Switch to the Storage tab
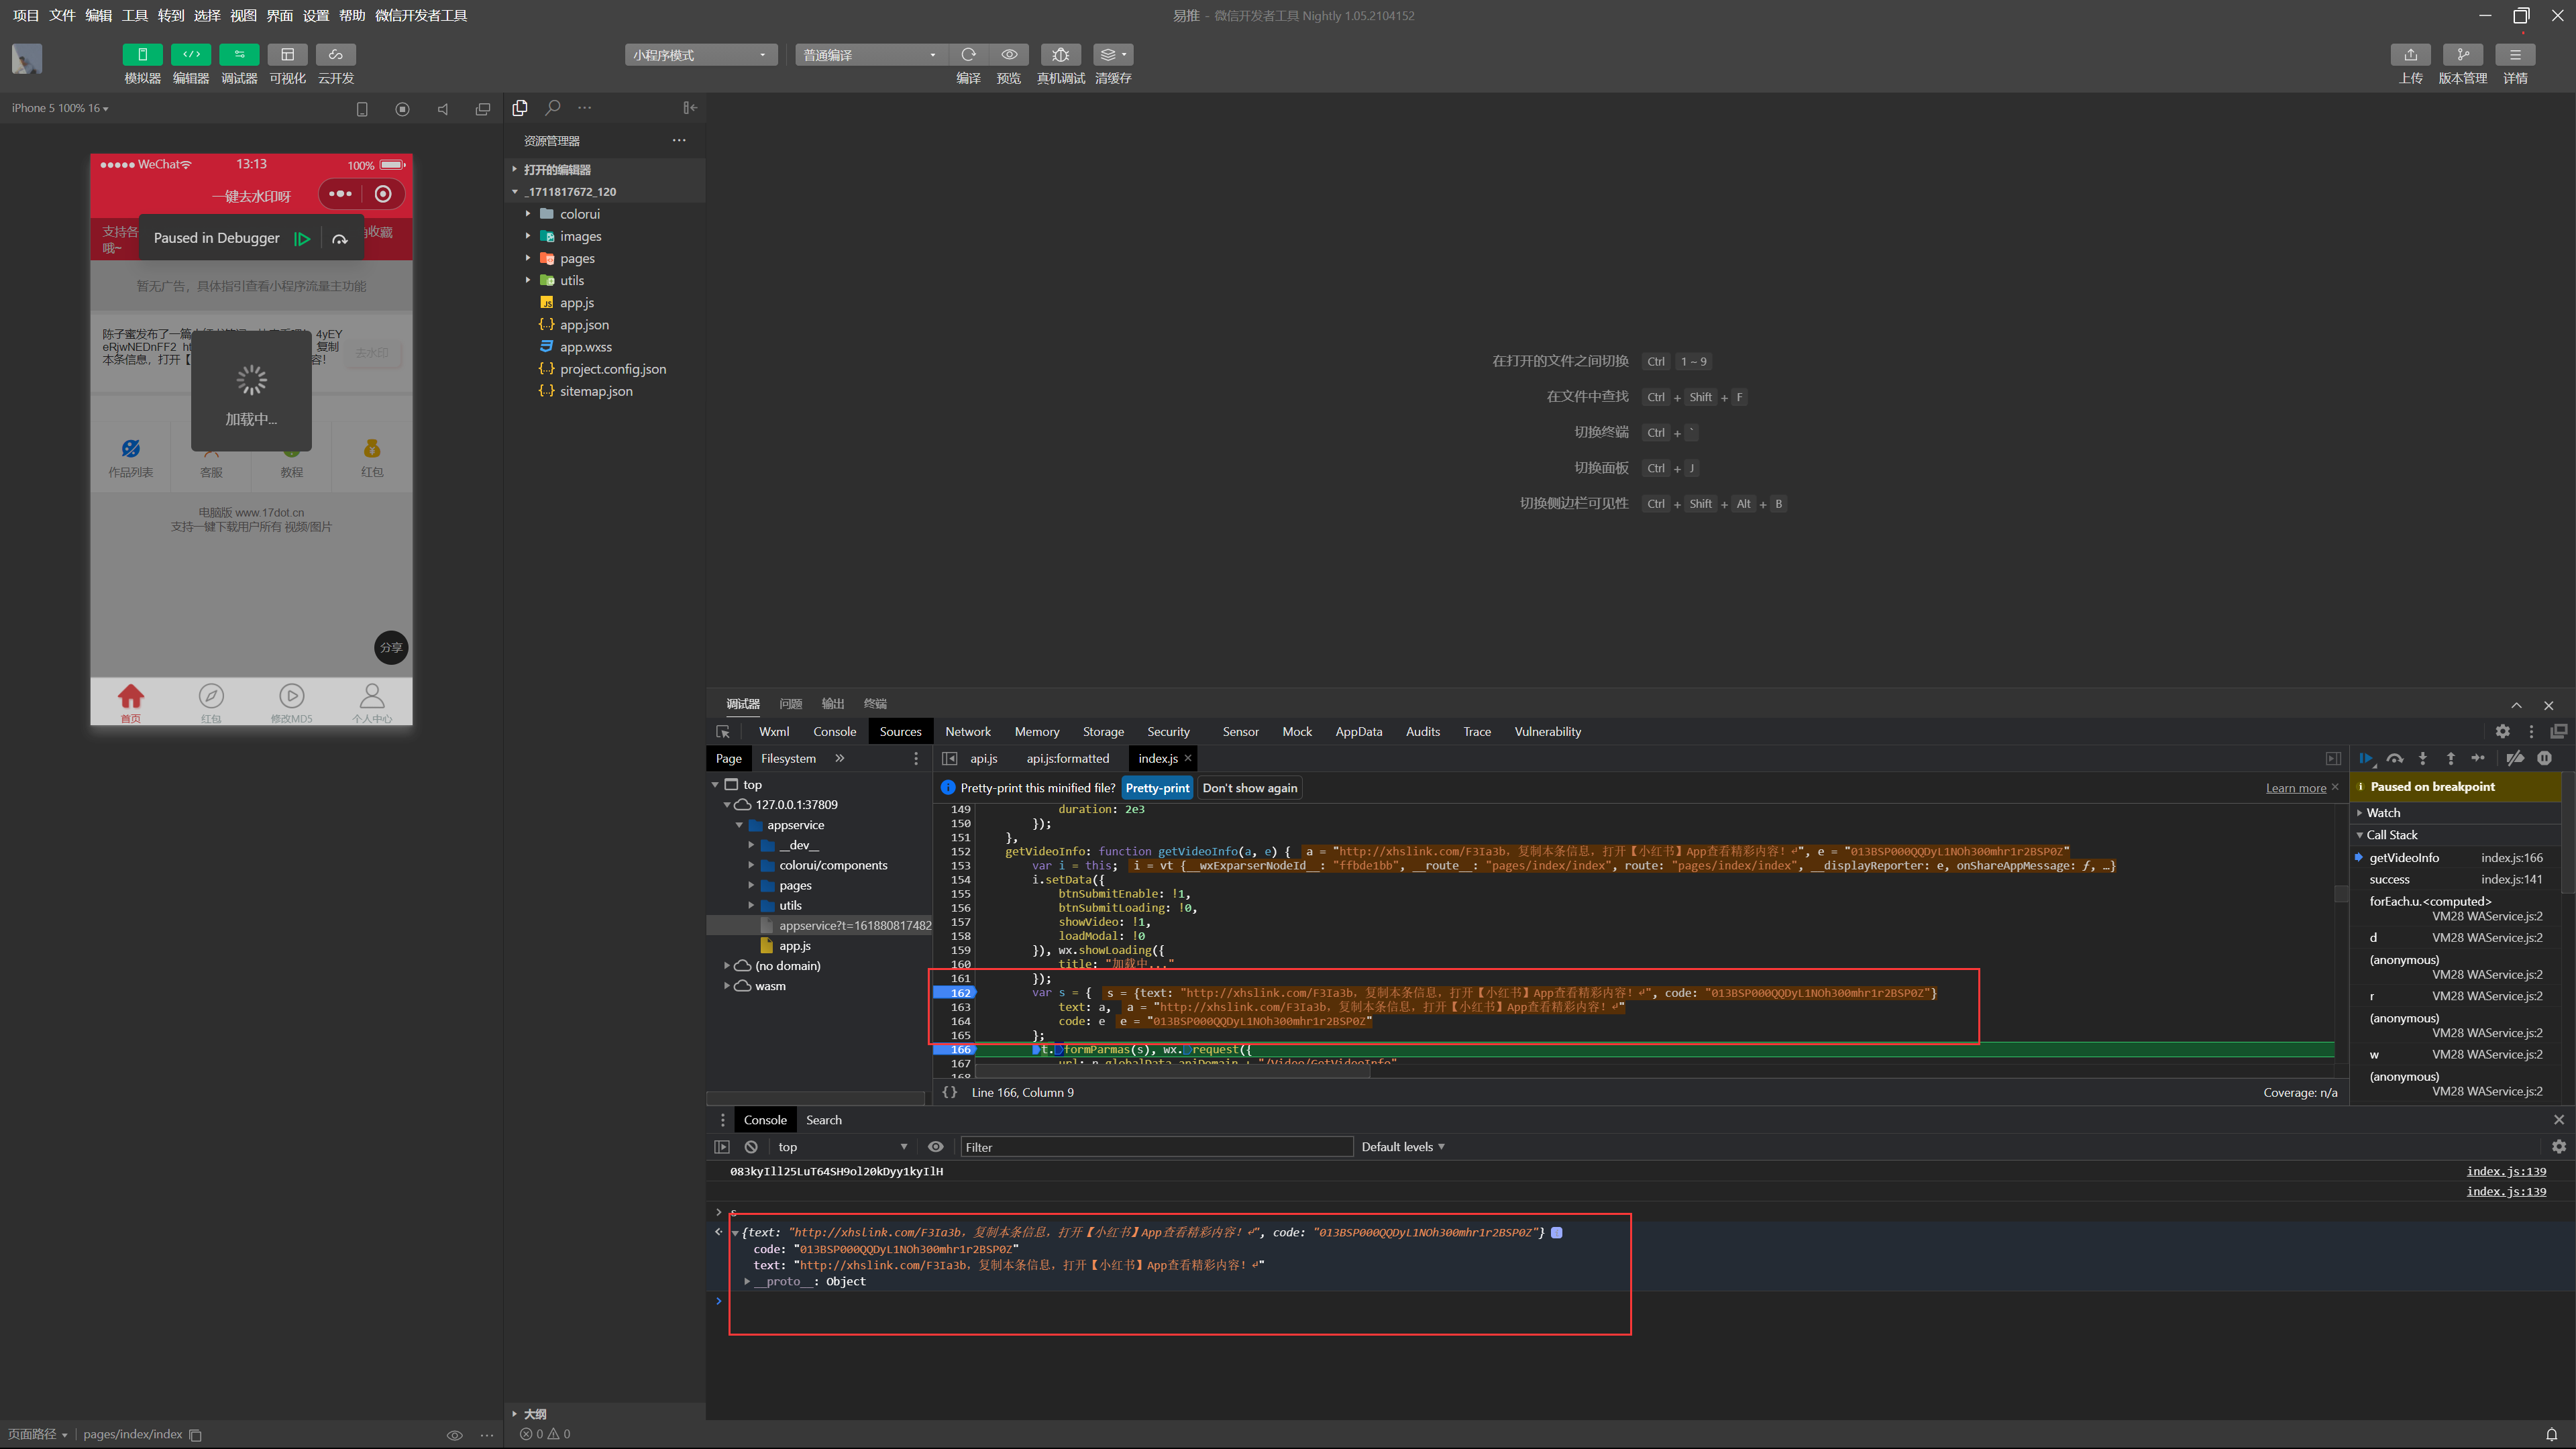Screen dimensions: 2576x1449 tap(1103, 731)
